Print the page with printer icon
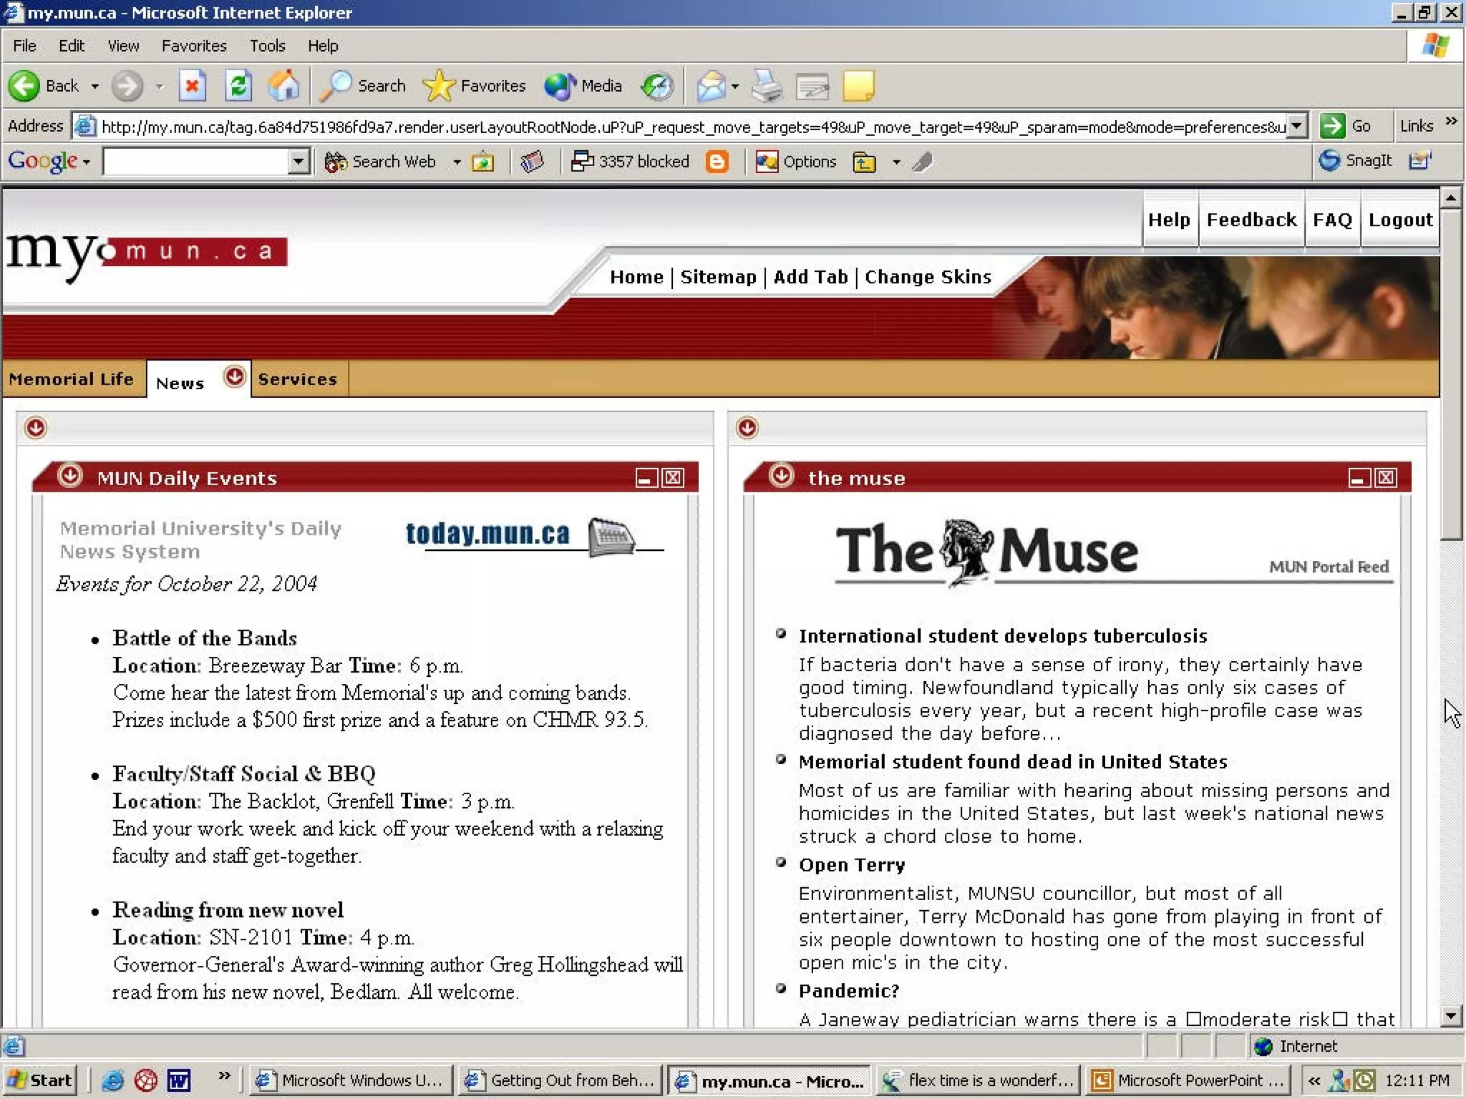The image size is (1466, 1099). (x=767, y=86)
